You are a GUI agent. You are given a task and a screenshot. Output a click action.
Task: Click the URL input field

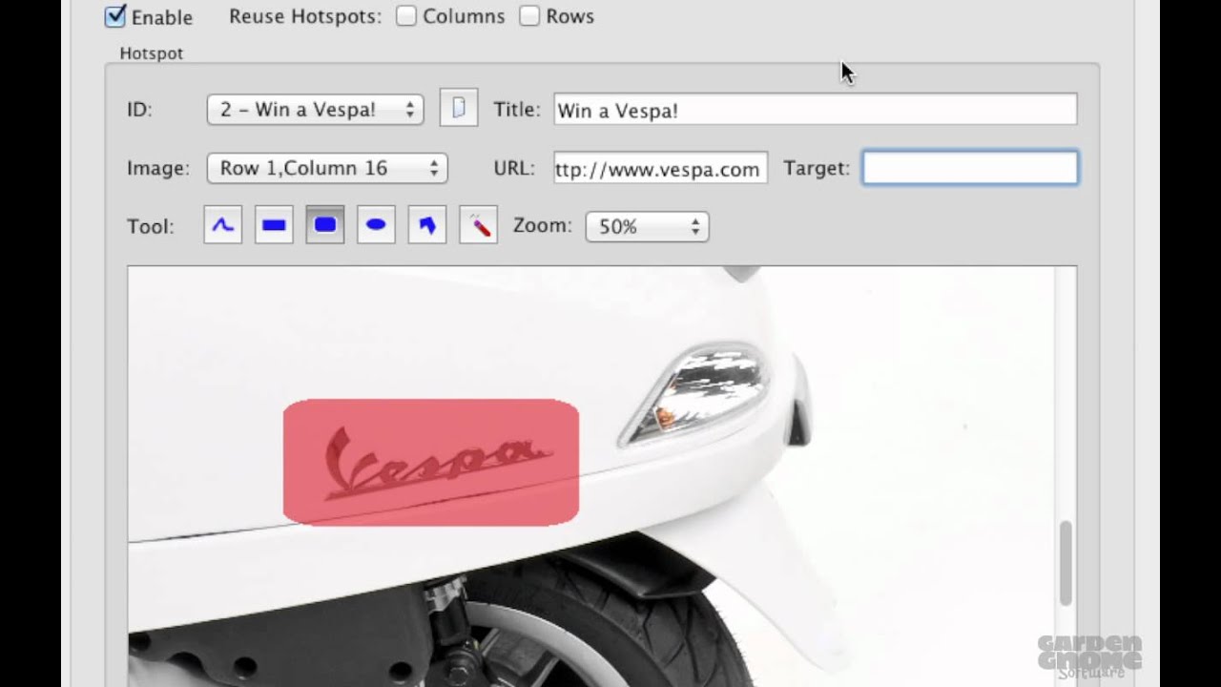tap(660, 169)
